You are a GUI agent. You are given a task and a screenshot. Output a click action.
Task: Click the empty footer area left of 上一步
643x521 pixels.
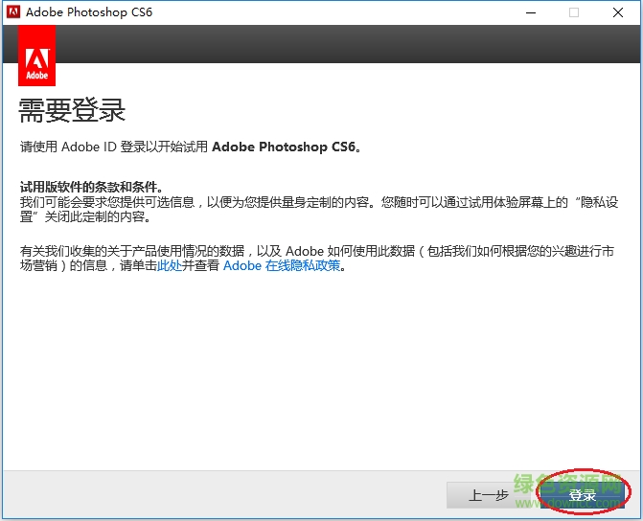coord(220,495)
